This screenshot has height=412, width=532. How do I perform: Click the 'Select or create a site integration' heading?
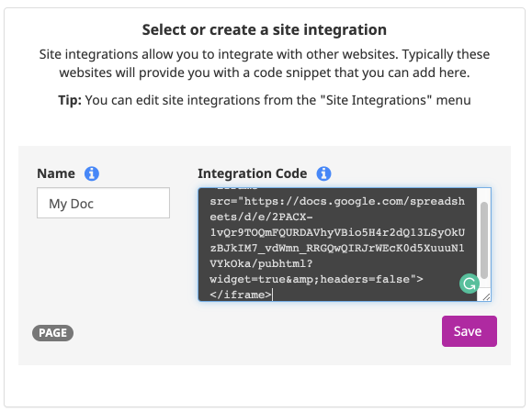pyautogui.click(x=265, y=29)
